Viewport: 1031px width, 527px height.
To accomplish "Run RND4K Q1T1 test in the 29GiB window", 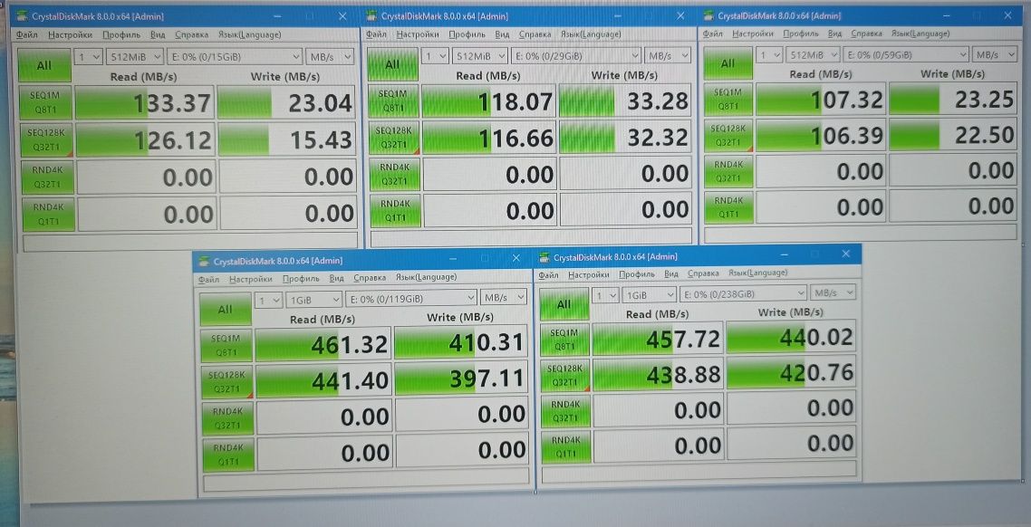I will (394, 210).
